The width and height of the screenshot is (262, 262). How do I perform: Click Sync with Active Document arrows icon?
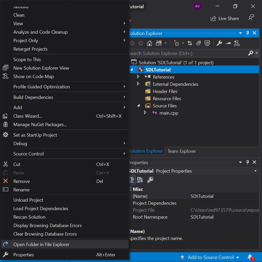pyautogui.click(x=190, y=43)
